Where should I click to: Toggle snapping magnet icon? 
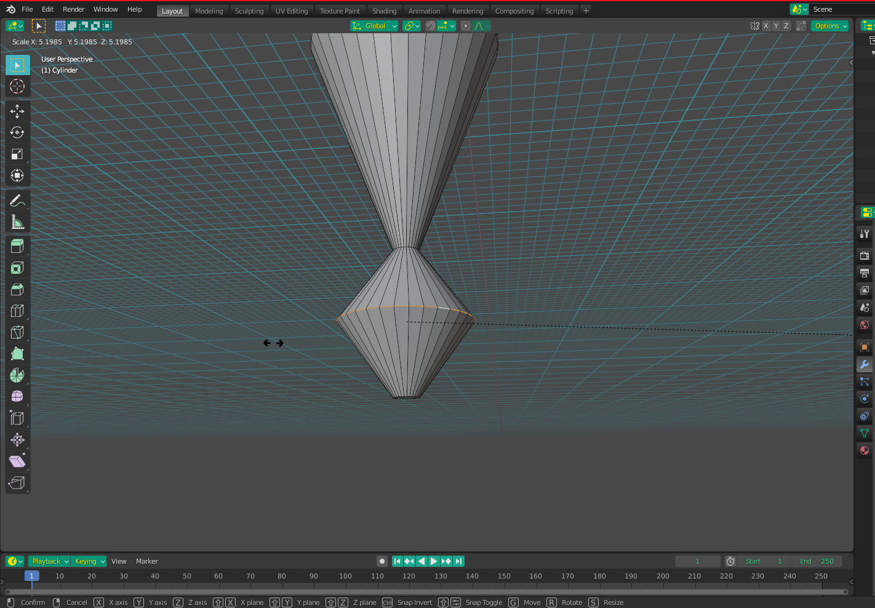pyautogui.click(x=431, y=26)
